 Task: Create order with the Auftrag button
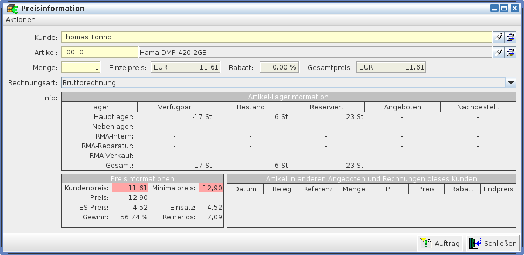point(439,243)
